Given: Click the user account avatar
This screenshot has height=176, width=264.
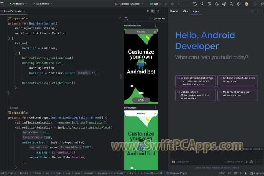Looking at the screenshot, I should pyautogui.click(x=246, y=4).
